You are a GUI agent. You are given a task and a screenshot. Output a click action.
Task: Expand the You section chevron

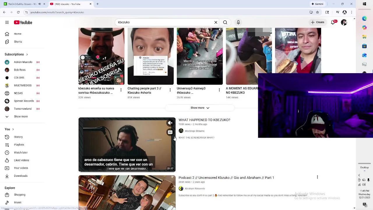[x=13, y=129]
